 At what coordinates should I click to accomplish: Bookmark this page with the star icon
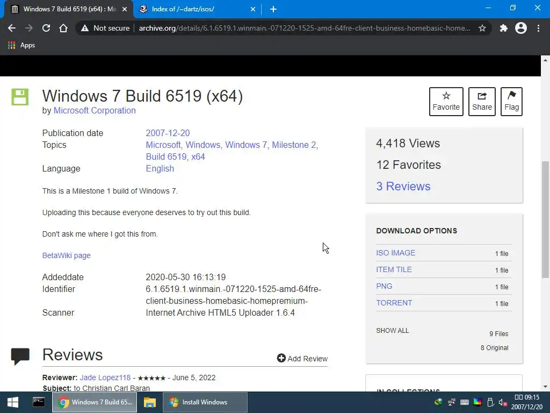[x=482, y=28]
